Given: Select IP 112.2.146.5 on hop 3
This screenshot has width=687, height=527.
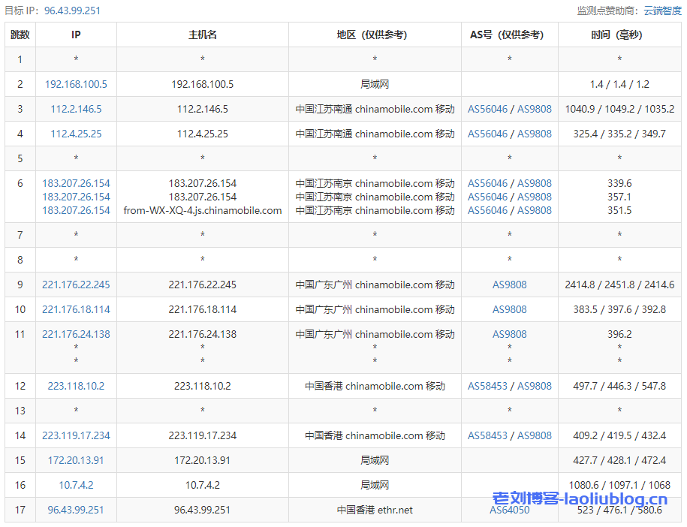Looking at the screenshot, I should [75, 109].
